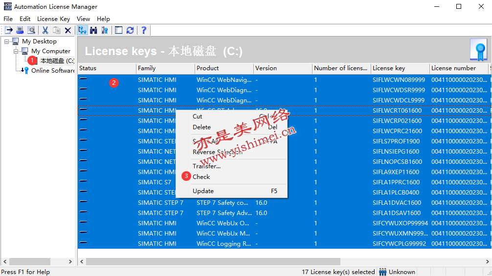Image resolution: width=492 pixels, height=276 pixels.
Task: Collapse the My Desktop tree node
Action: point(6,41)
